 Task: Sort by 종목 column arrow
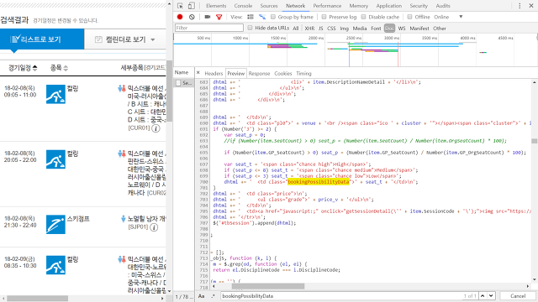pyautogui.click(x=66, y=68)
